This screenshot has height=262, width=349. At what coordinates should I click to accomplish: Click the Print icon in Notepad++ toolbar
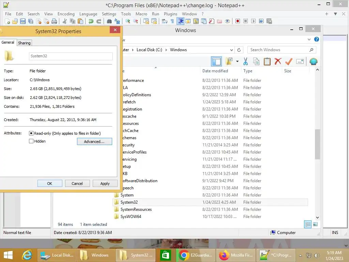coord(54,21)
